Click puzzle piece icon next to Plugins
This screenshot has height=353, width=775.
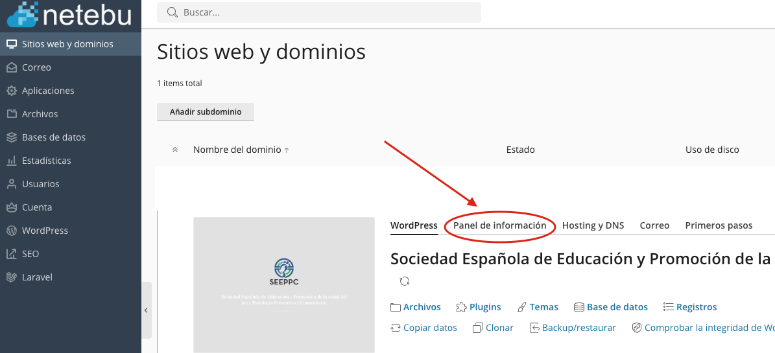[x=461, y=308]
